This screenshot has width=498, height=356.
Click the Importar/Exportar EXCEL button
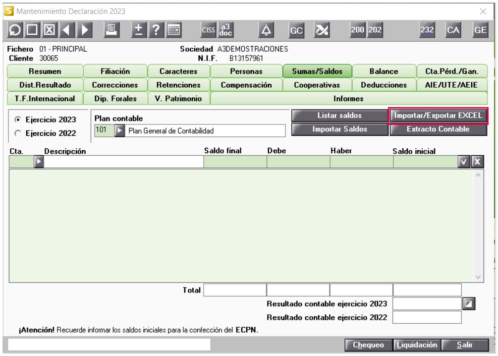(x=439, y=116)
